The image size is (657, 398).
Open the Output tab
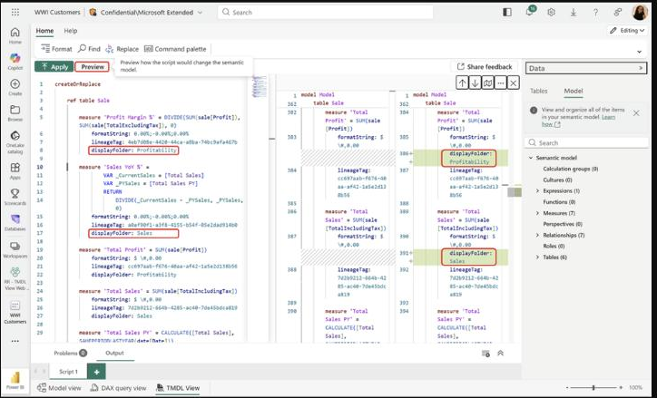coord(114,354)
